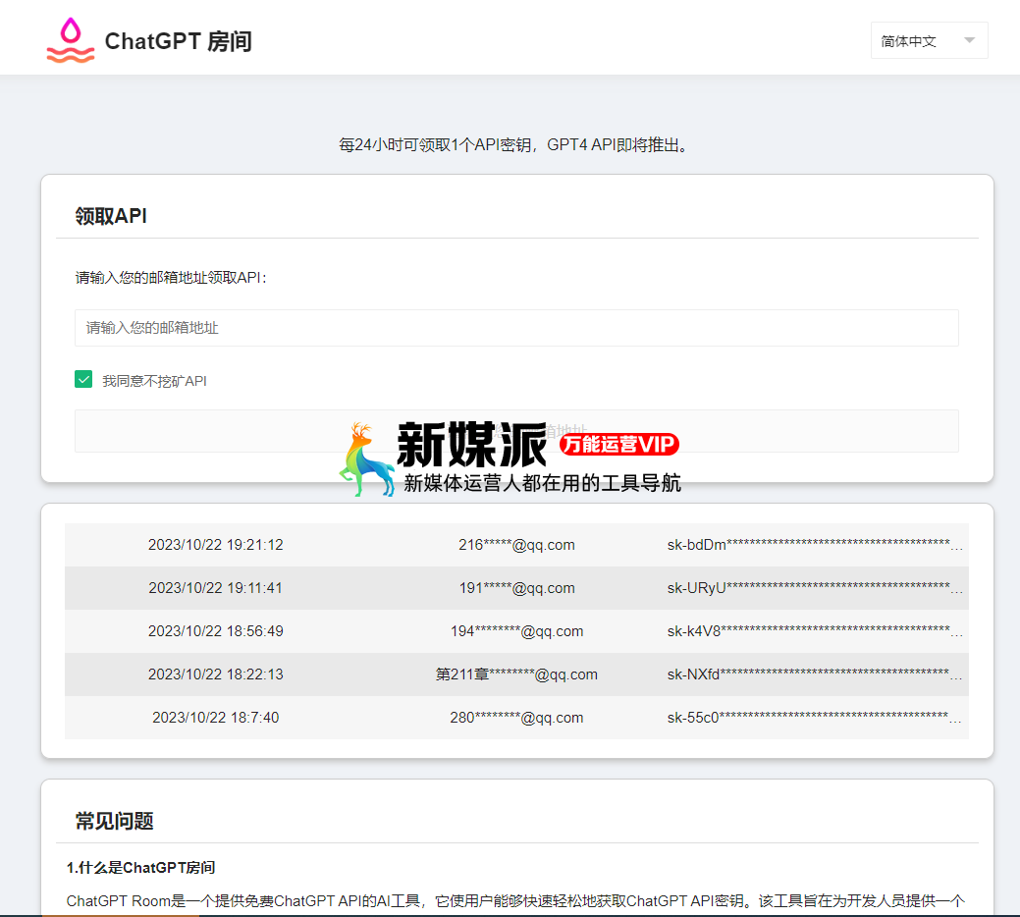
Task: Click the notice 每24小时可领取1个API密钥
Action: tap(435, 144)
